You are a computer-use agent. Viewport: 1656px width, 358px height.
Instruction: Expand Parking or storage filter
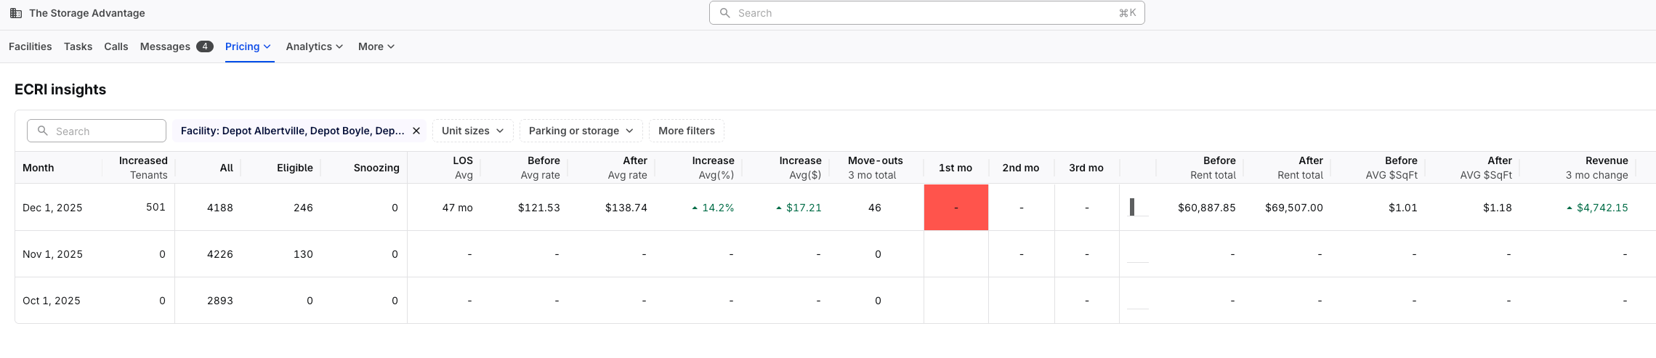pyautogui.click(x=581, y=131)
